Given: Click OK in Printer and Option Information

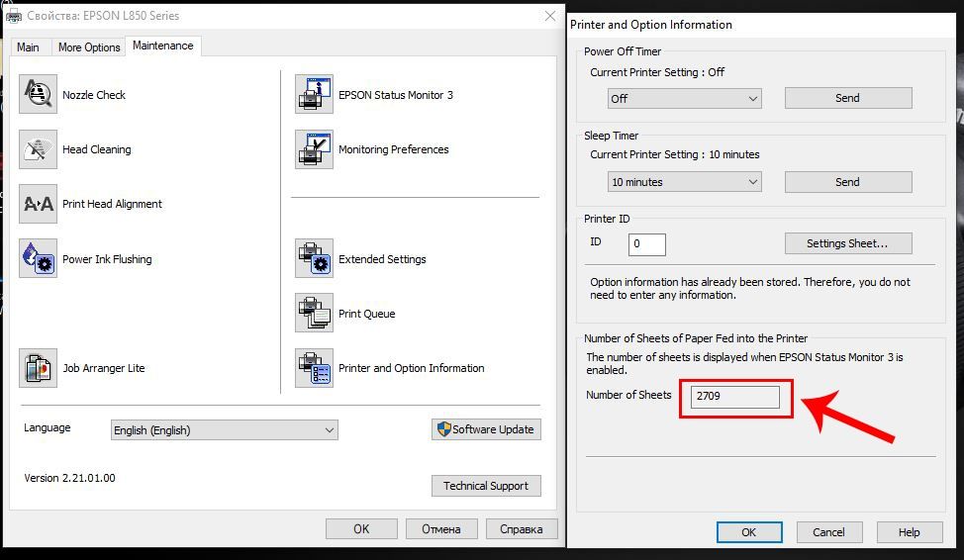Looking at the screenshot, I should tap(749, 531).
